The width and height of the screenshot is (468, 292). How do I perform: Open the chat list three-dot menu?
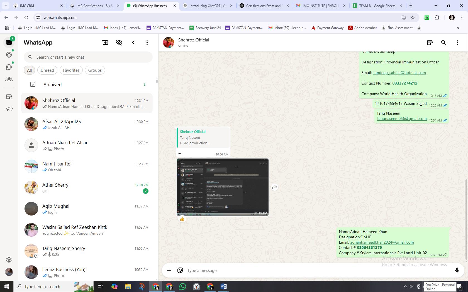coord(147,43)
